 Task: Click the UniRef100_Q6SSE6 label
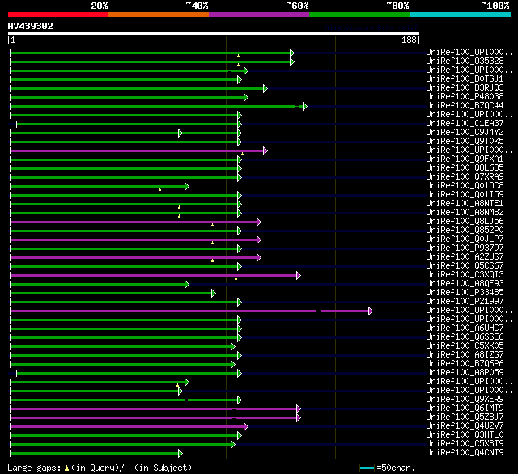[465, 337]
